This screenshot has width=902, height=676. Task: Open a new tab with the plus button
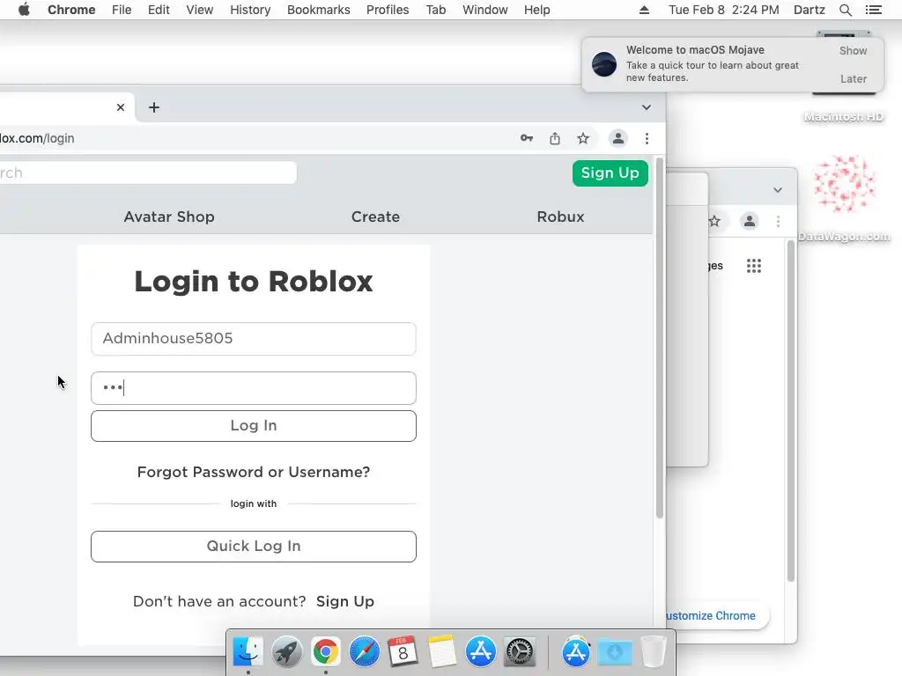click(153, 107)
